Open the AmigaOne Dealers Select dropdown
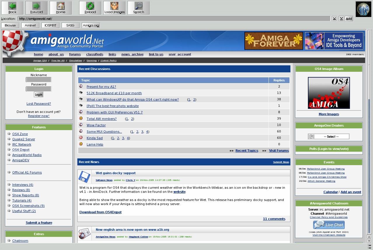Viewport: 373px width, 250px height. (x=329, y=136)
